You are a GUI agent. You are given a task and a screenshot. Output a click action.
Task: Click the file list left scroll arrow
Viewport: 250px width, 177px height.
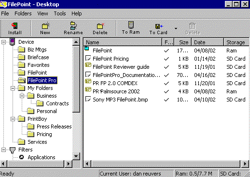tap(87, 164)
